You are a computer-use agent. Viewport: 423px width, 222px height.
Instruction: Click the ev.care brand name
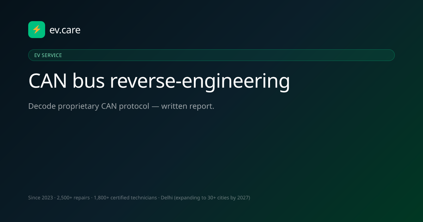pos(65,30)
